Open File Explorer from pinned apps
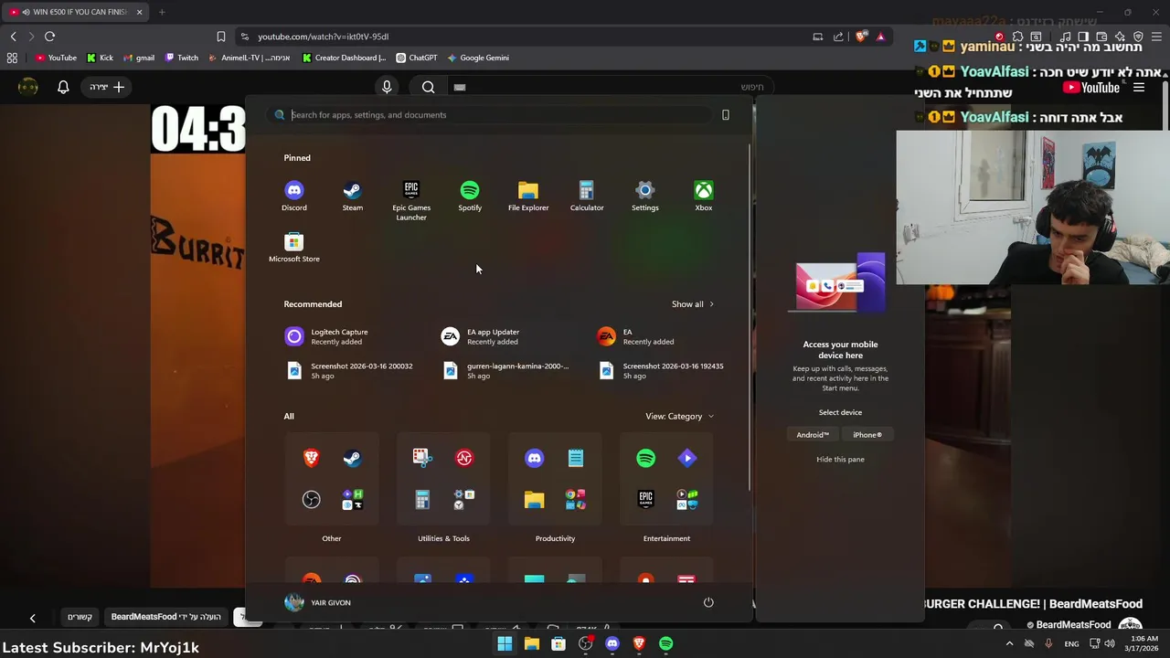Screen dimensions: 1170x658 (528, 196)
